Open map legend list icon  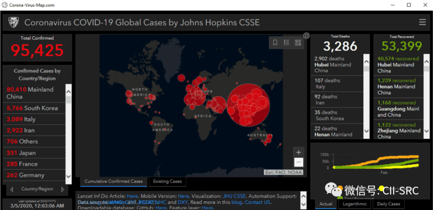tap(286, 42)
